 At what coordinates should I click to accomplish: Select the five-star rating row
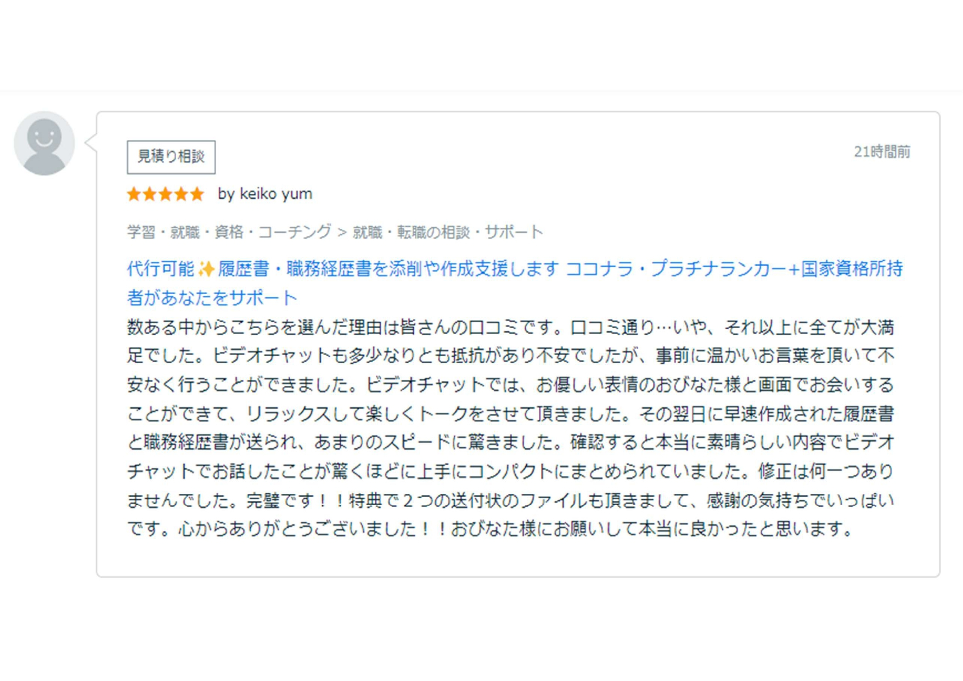tap(165, 194)
